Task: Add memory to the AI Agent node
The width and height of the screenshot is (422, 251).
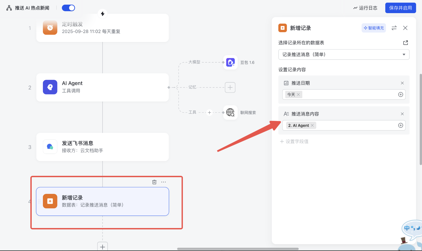Action: click(x=230, y=87)
